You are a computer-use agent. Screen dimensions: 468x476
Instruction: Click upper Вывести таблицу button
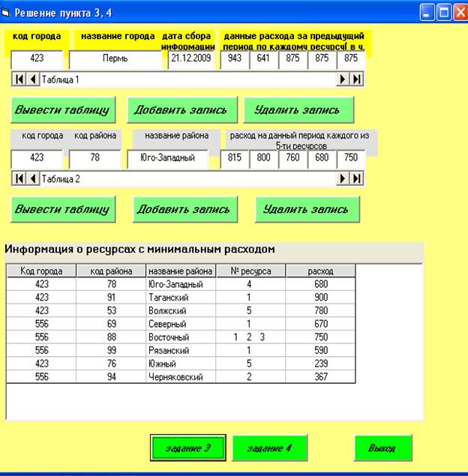coord(63,110)
